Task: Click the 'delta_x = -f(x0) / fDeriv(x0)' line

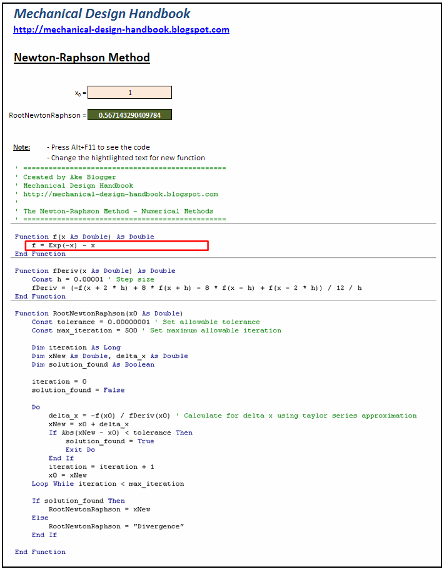Action: tap(233, 416)
